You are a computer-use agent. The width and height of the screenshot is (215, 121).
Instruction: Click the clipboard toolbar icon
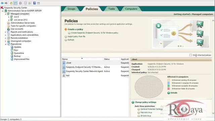tap(20, 3)
